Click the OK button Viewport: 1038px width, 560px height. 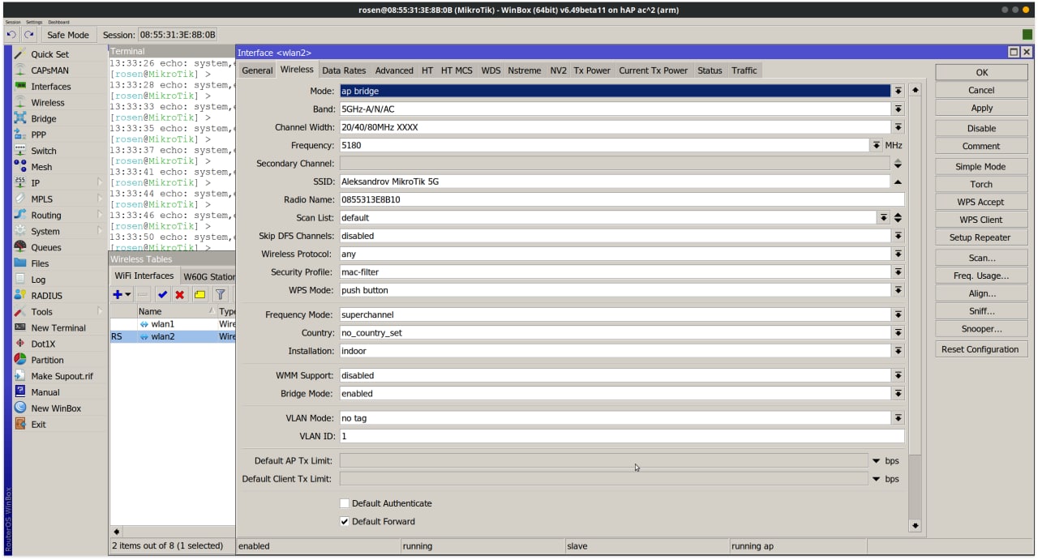(x=981, y=72)
